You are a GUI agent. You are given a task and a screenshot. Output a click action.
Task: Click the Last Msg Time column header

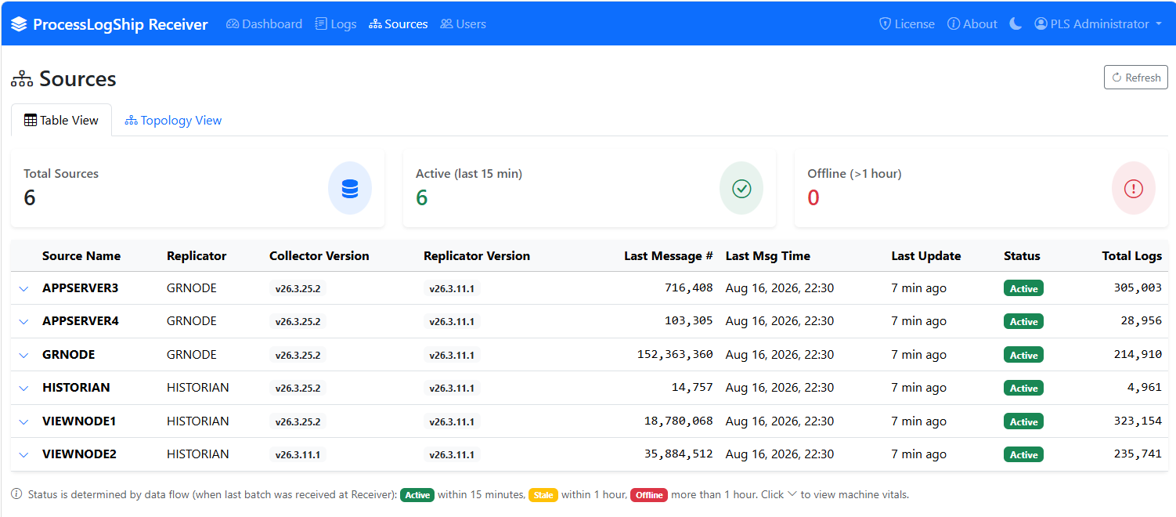coord(768,255)
